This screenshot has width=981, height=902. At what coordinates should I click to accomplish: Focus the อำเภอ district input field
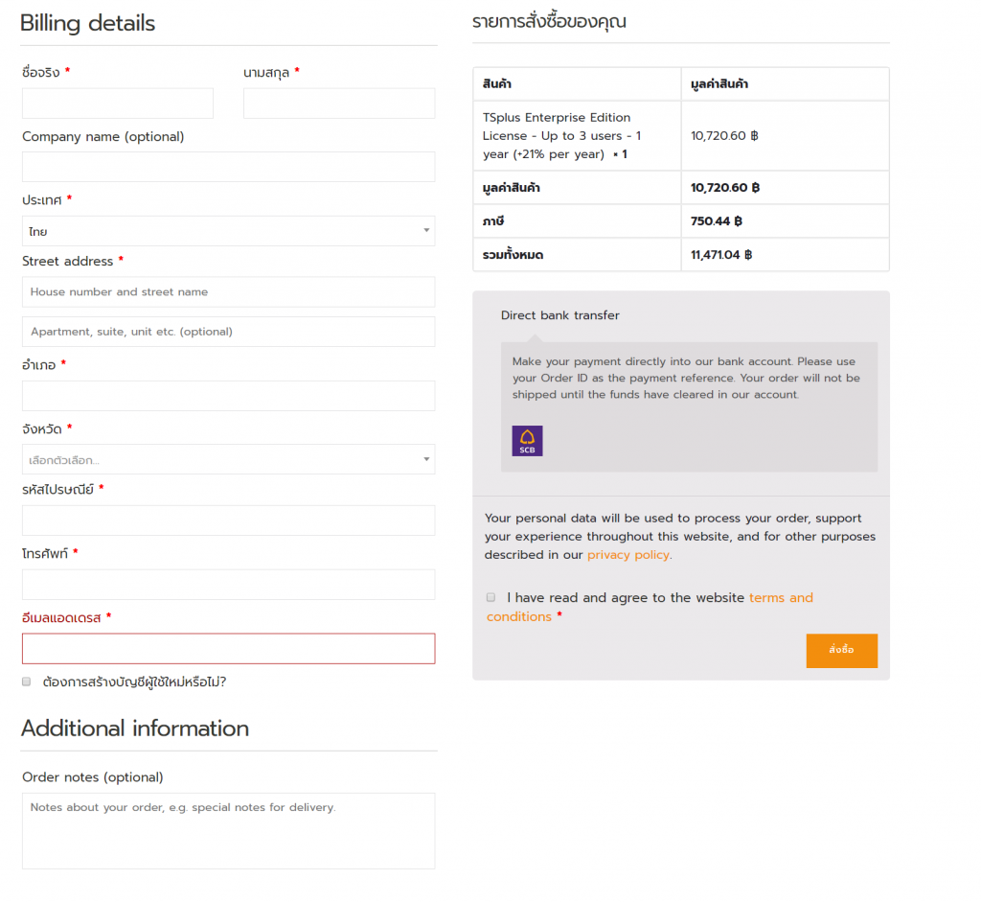click(228, 396)
